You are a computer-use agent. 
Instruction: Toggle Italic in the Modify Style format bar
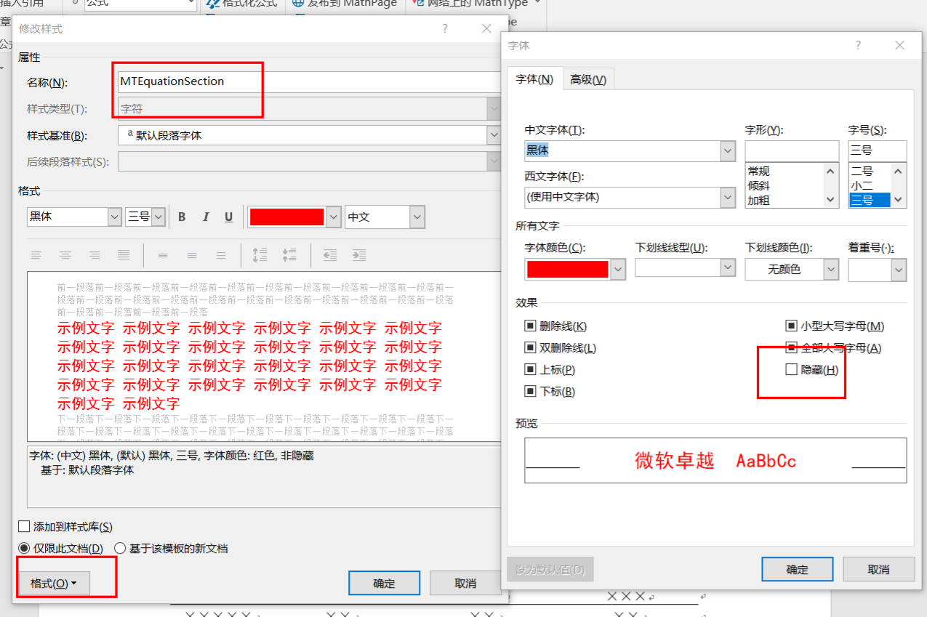tap(206, 217)
